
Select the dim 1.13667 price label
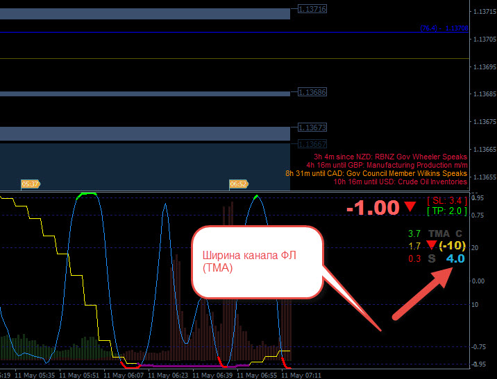[x=312, y=144]
